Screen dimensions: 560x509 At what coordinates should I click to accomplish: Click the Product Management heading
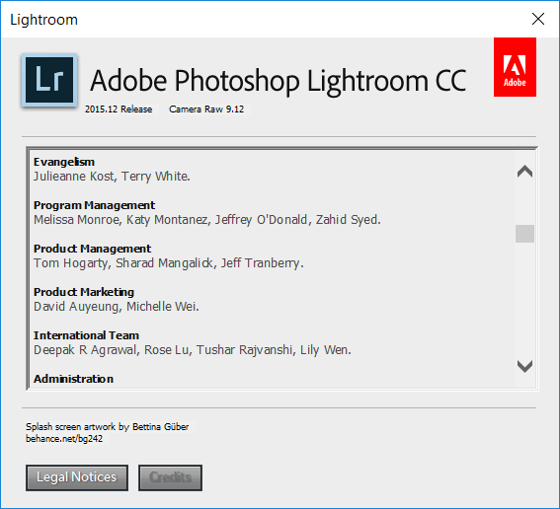(93, 249)
